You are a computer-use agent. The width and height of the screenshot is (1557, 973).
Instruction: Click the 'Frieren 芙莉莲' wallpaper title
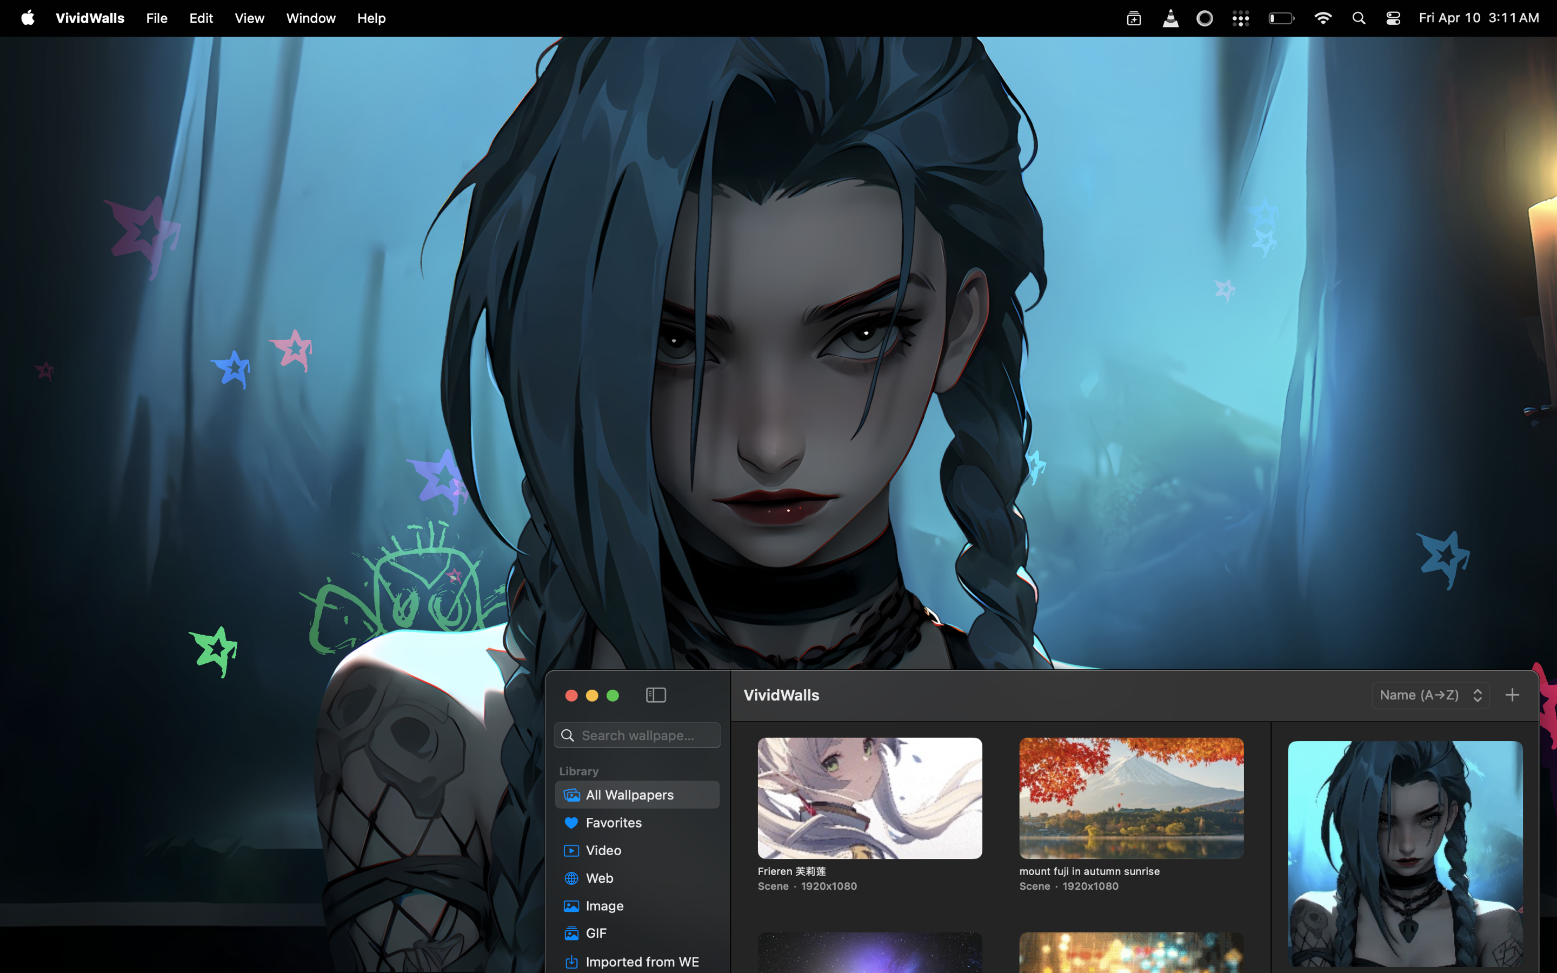791,871
